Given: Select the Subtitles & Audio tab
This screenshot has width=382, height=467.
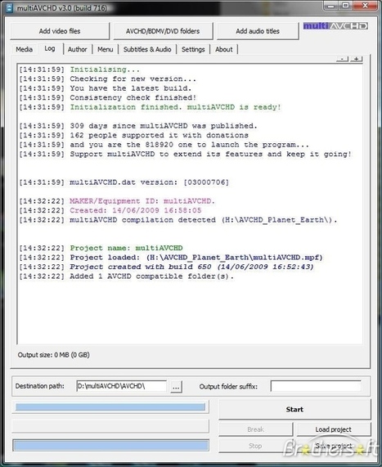Looking at the screenshot, I should tap(147, 49).
